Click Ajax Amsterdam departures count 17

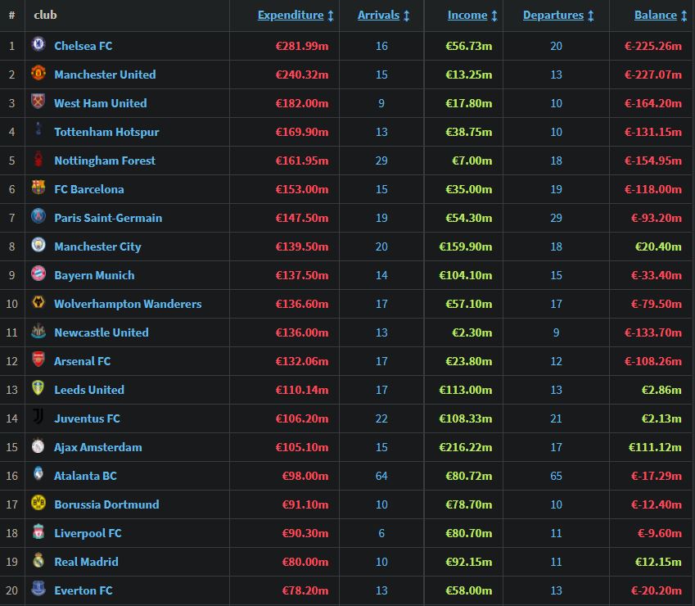tap(556, 447)
